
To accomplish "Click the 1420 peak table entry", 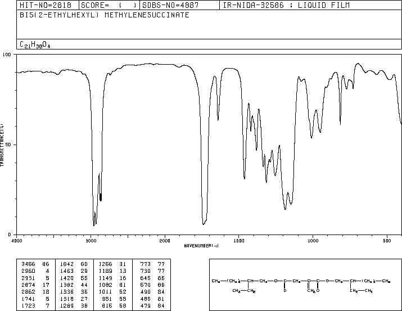I will coord(74,278).
